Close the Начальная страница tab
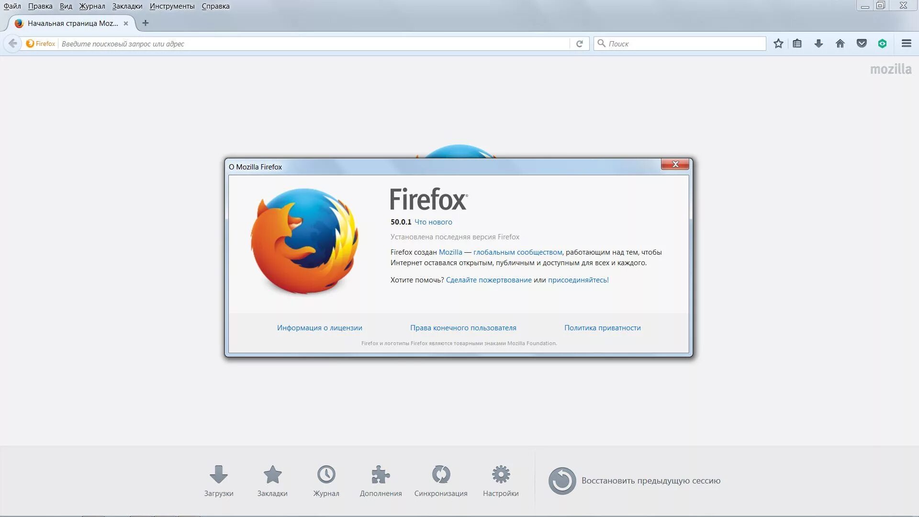Screen dimensions: 919x517 (126, 23)
